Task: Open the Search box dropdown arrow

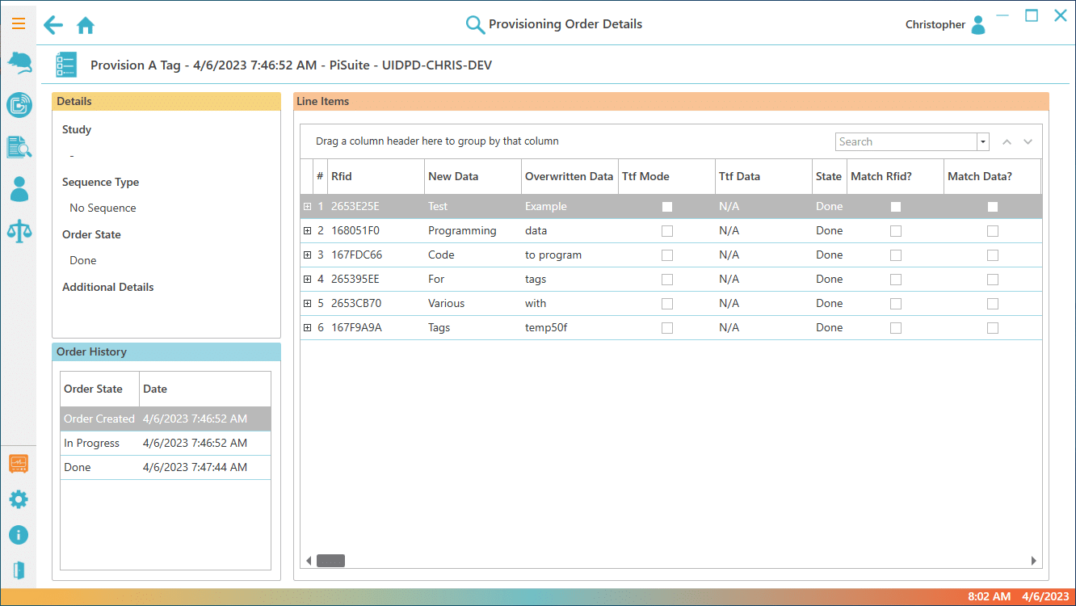Action: 983,142
